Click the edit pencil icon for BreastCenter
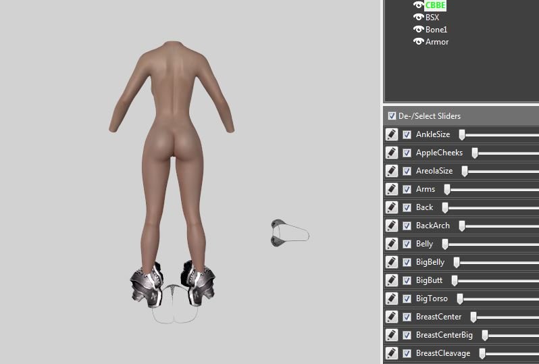 (392, 317)
